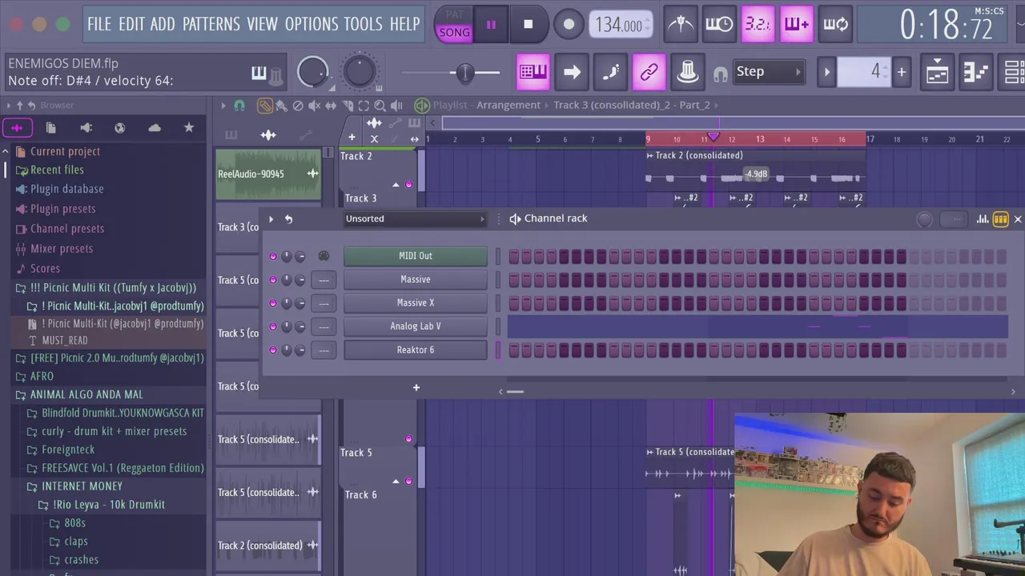Toggle Channel rack graph editor icon
Screen dimensions: 1025x576
(983, 219)
